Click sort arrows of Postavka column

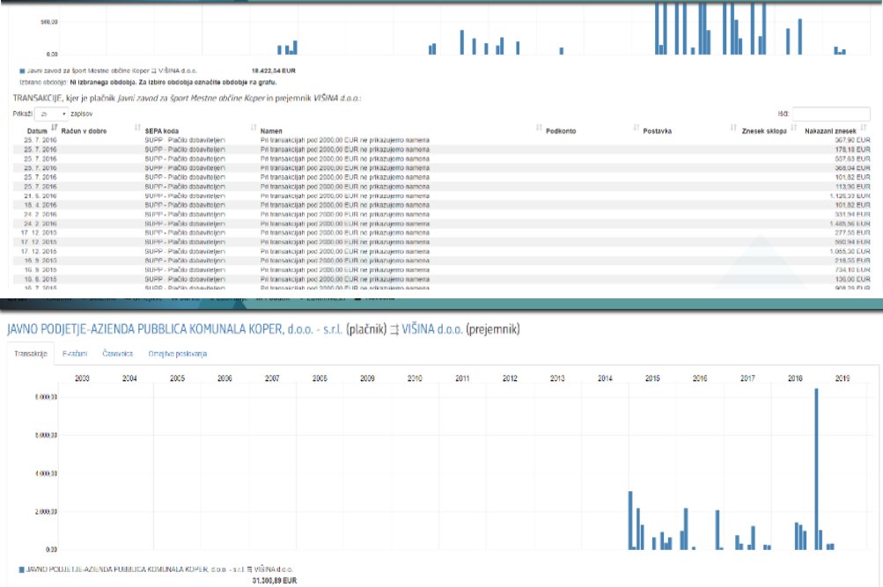point(733,128)
